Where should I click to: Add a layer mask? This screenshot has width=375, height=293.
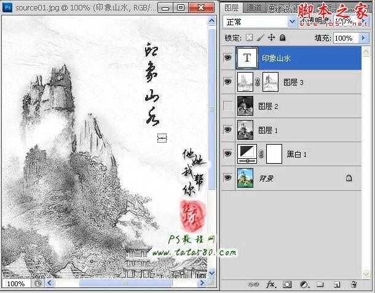click(287, 284)
